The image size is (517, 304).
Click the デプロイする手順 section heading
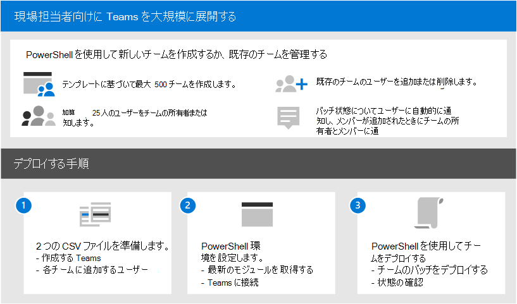coord(51,164)
